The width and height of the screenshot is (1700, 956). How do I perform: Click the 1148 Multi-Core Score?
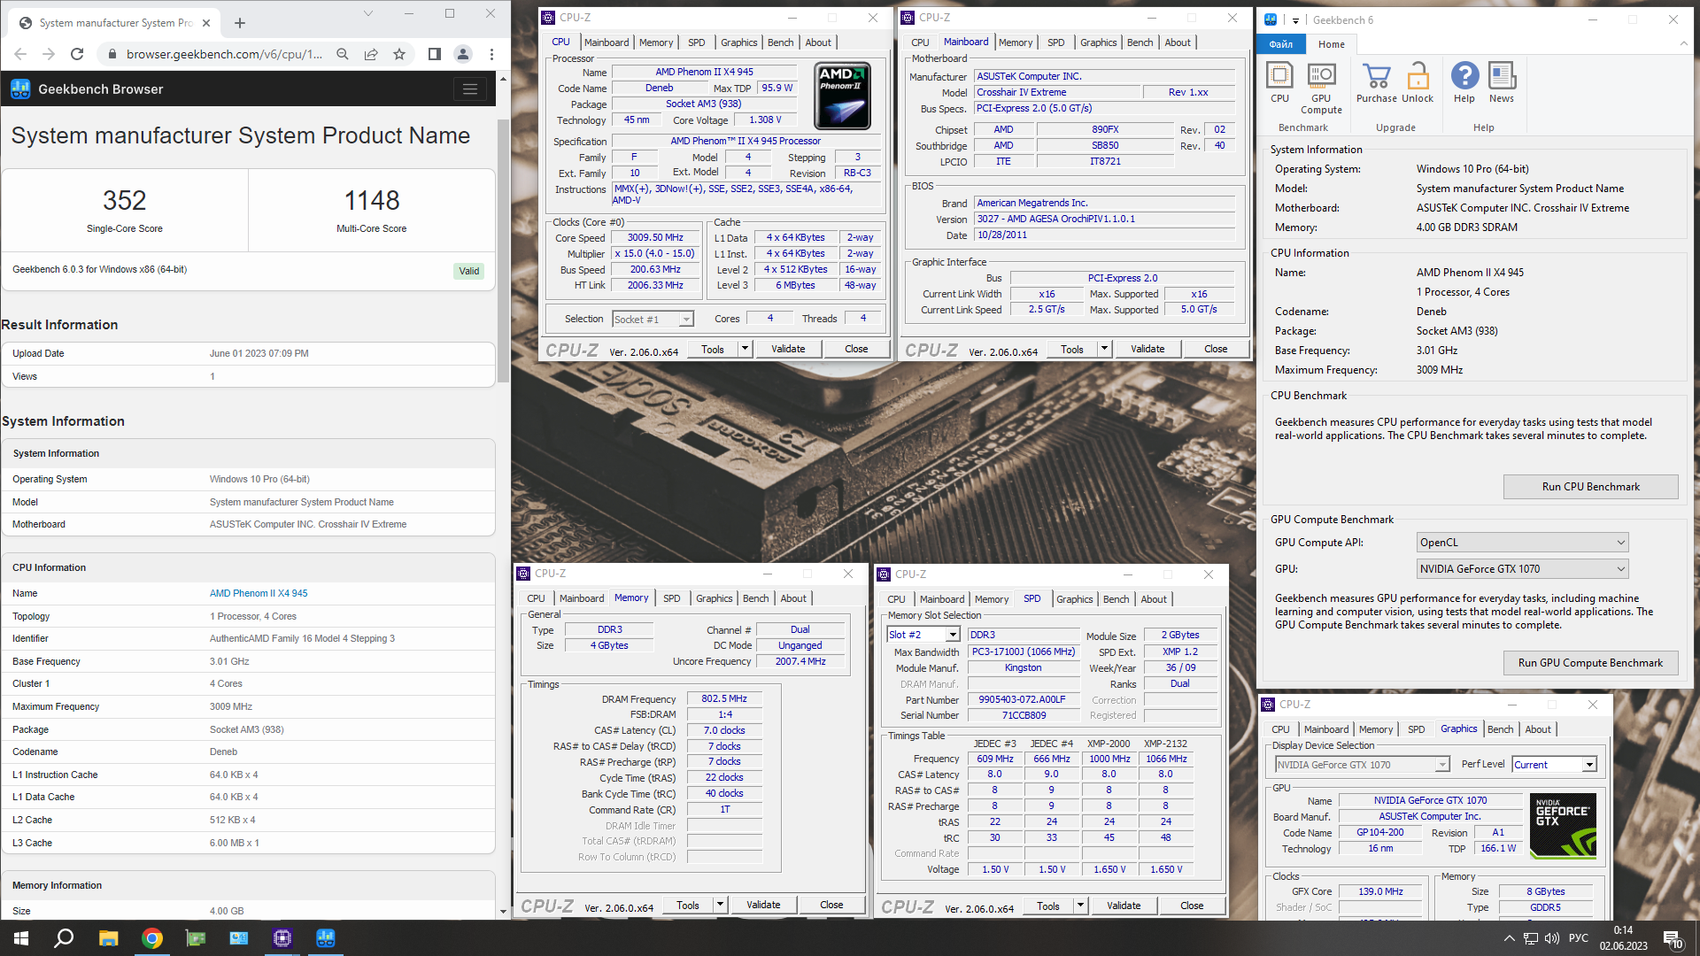point(372,201)
